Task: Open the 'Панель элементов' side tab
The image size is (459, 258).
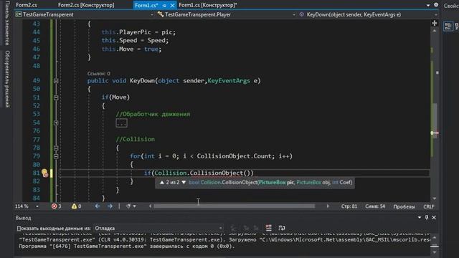Action: click(x=7, y=23)
